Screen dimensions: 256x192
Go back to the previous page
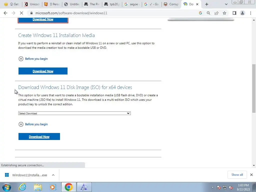[5, 13]
